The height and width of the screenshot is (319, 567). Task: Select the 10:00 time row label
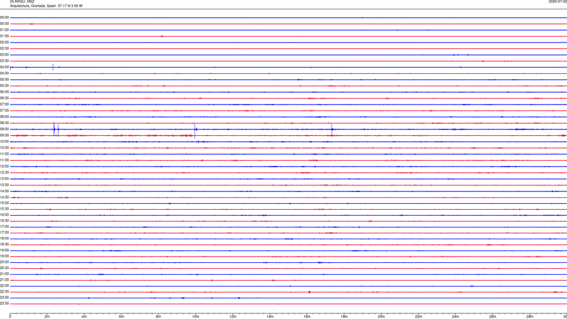(4, 141)
